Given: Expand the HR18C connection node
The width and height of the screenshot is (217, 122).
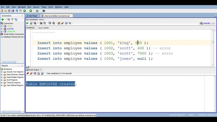Looking at the screenshot, I should pyautogui.click(x=2, y=26).
